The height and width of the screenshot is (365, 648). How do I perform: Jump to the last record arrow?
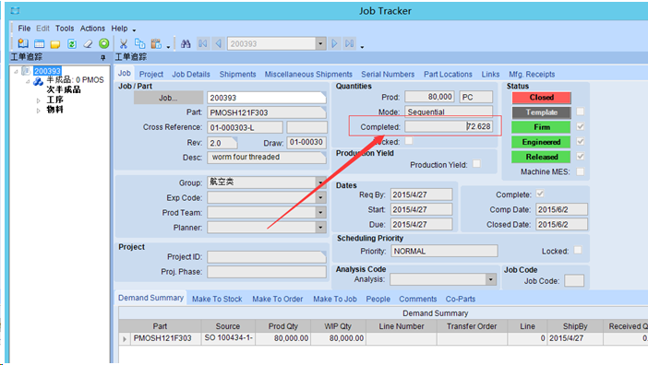350,43
